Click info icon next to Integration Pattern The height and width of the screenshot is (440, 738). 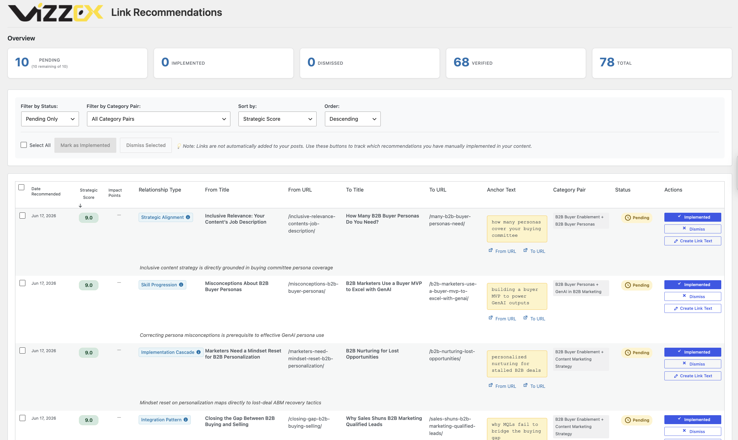(x=185, y=420)
